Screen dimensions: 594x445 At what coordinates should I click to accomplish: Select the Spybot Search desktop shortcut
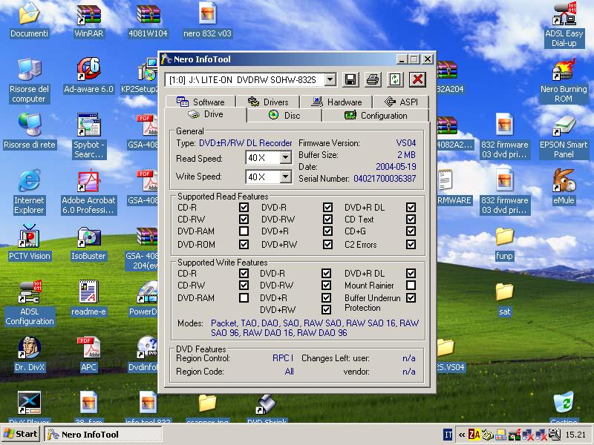(x=88, y=136)
